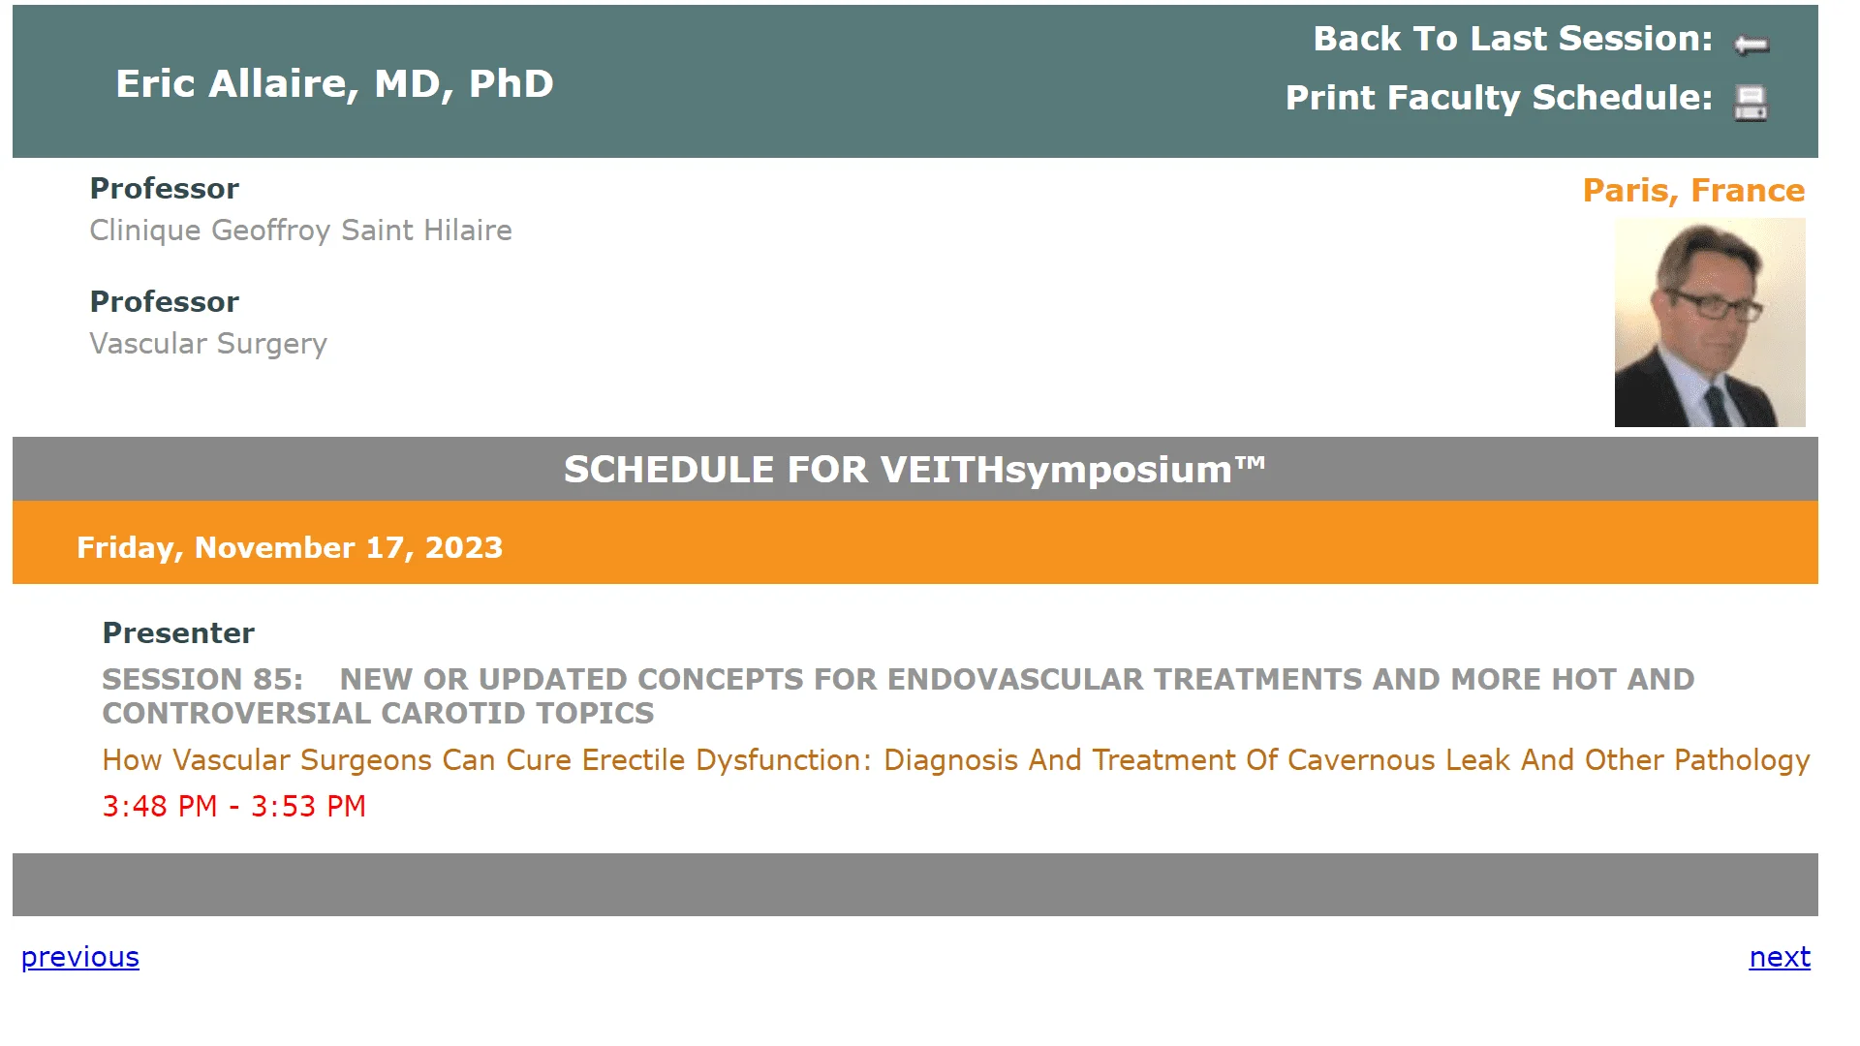
Task: Select the Eric Allaire, MD, PhD heading
Action: click(x=334, y=83)
